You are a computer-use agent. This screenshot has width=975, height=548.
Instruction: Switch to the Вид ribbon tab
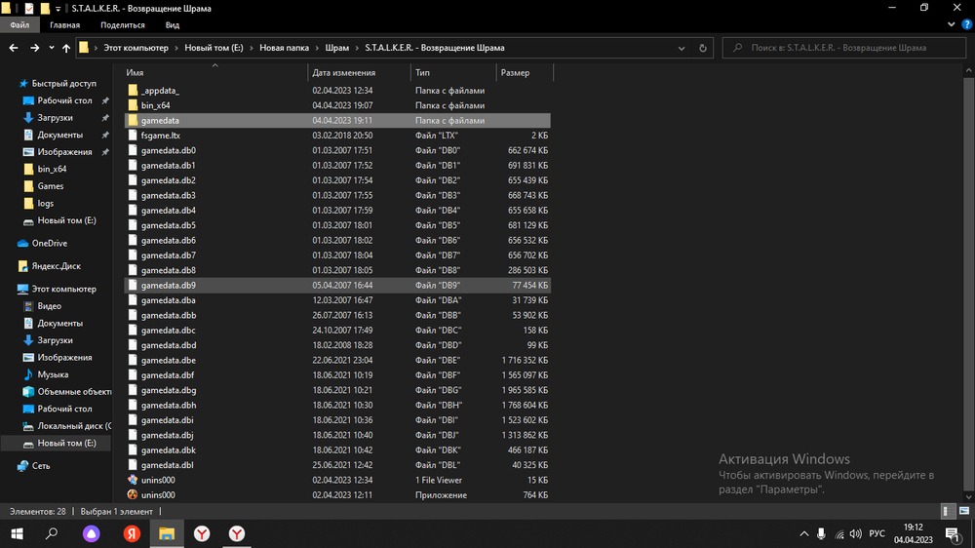[172, 25]
